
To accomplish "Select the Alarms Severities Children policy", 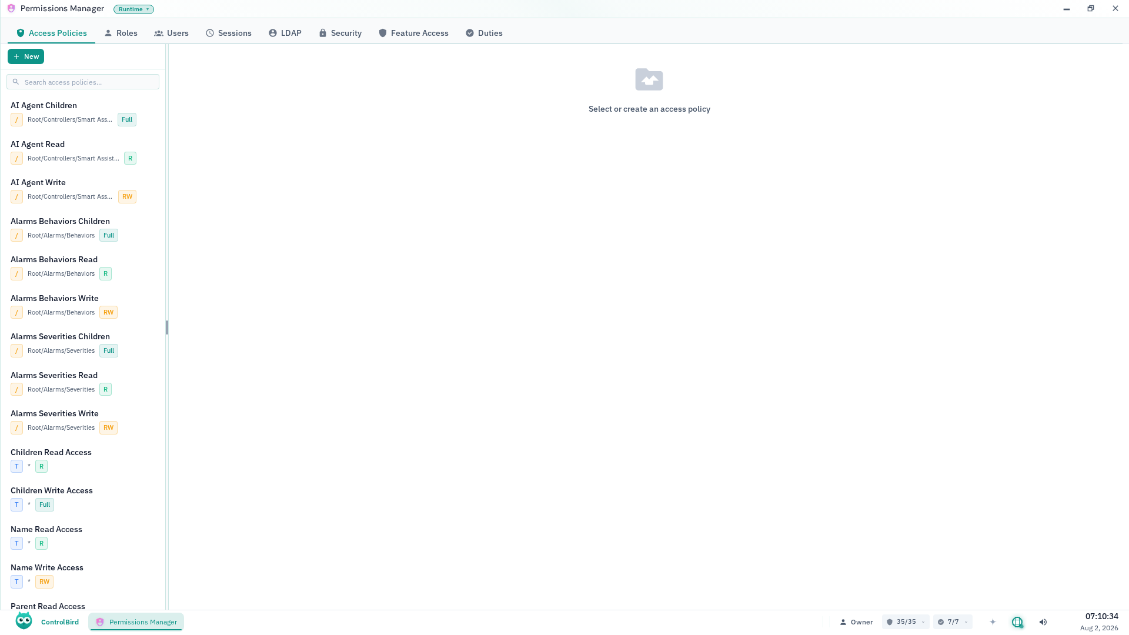I will point(83,343).
